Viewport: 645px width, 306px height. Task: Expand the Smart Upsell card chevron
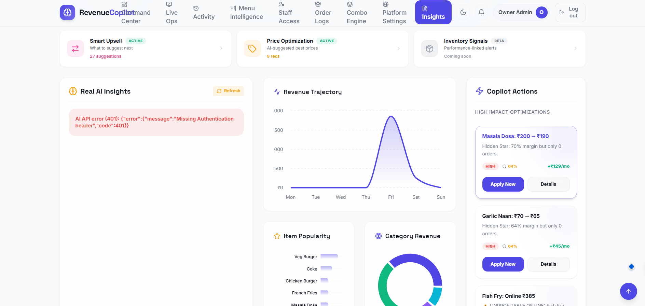pos(221,48)
